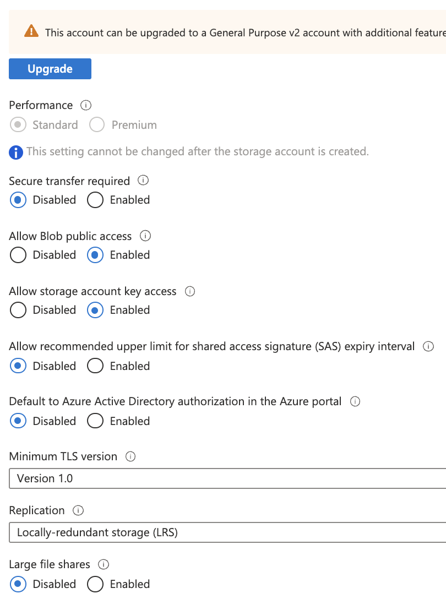The image size is (446, 599).
Task: Select Premium performance option
Action: click(97, 125)
